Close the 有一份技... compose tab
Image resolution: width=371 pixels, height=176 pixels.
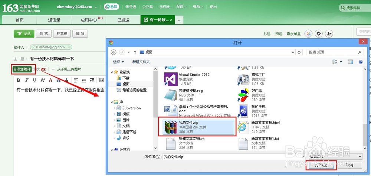[171, 20]
